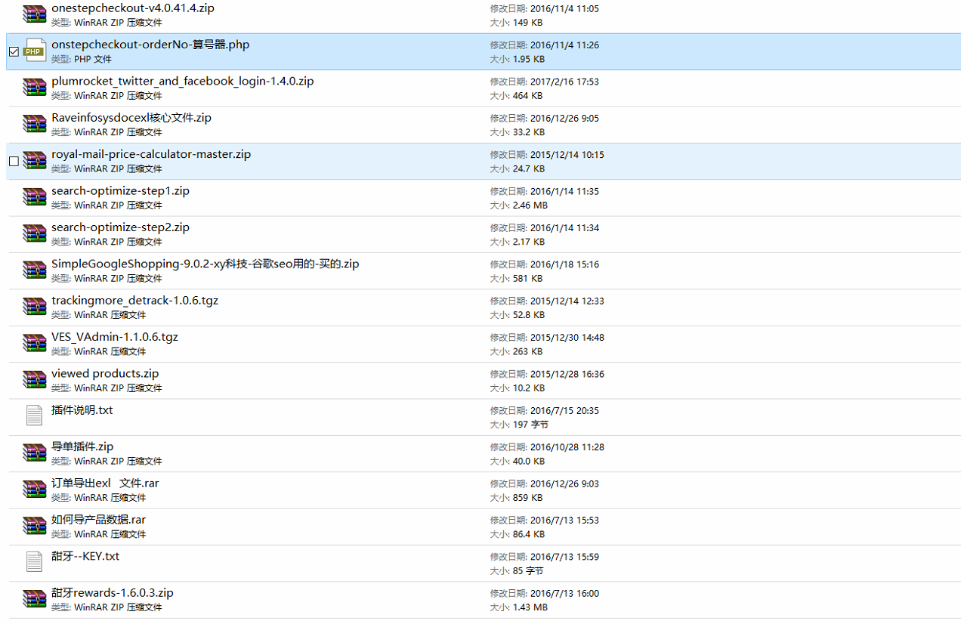
Task: Click the Raveinfosysdocexl核心文件.zip archive icon
Action: coord(35,124)
